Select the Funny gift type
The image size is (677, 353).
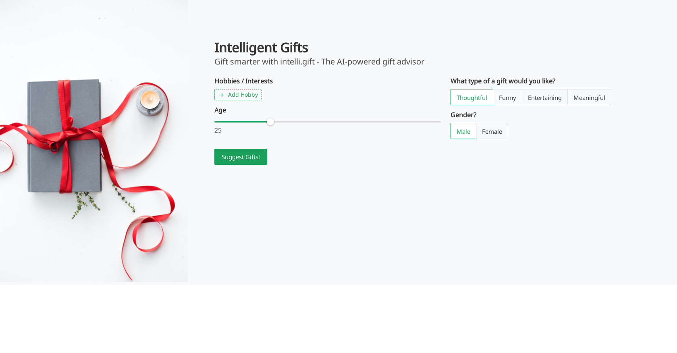pos(507,97)
